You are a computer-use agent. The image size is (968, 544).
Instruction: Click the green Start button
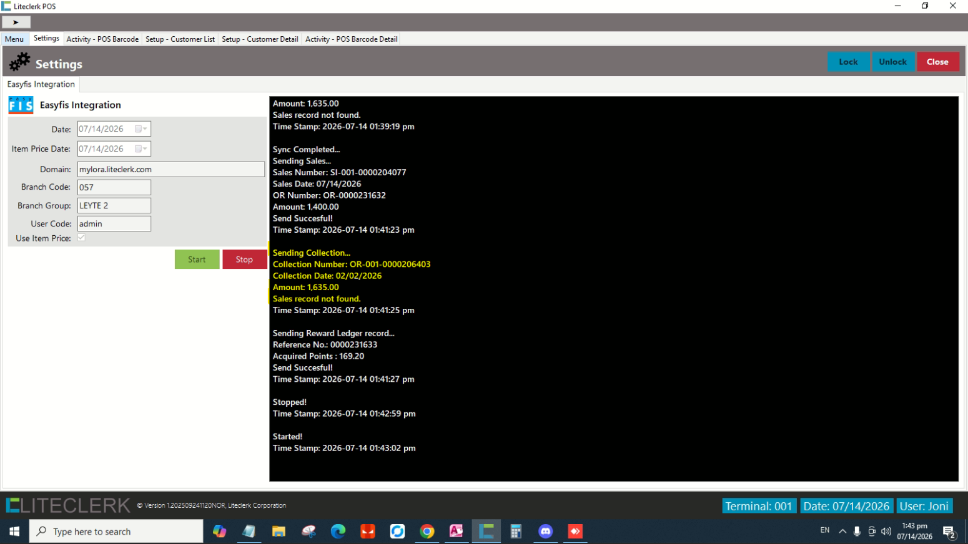click(197, 260)
